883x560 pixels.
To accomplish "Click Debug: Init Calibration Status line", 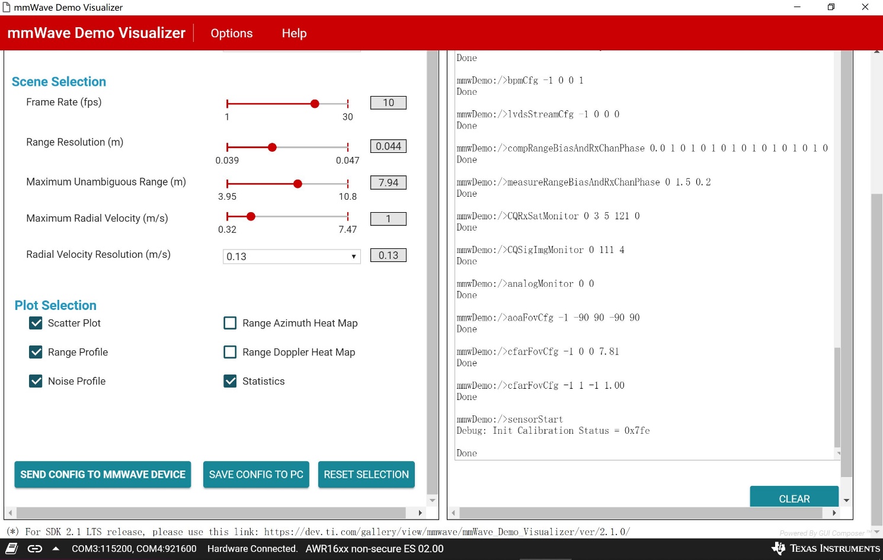I will point(553,431).
